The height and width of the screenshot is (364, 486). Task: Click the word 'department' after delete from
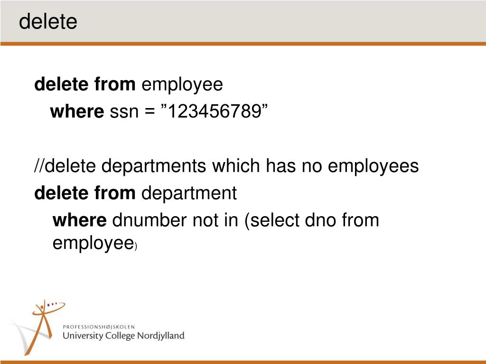pyautogui.click(x=189, y=193)
